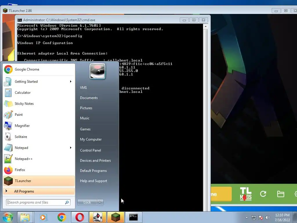Switch to TLauncher grass block taskbar button

click(x=116, y=217)
